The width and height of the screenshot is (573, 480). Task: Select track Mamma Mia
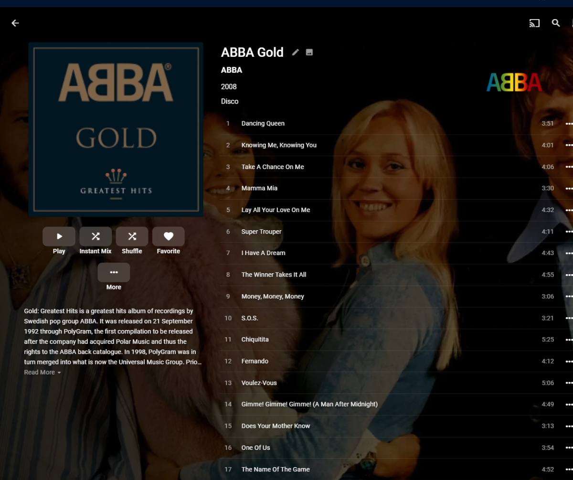[x=396, y=188]
